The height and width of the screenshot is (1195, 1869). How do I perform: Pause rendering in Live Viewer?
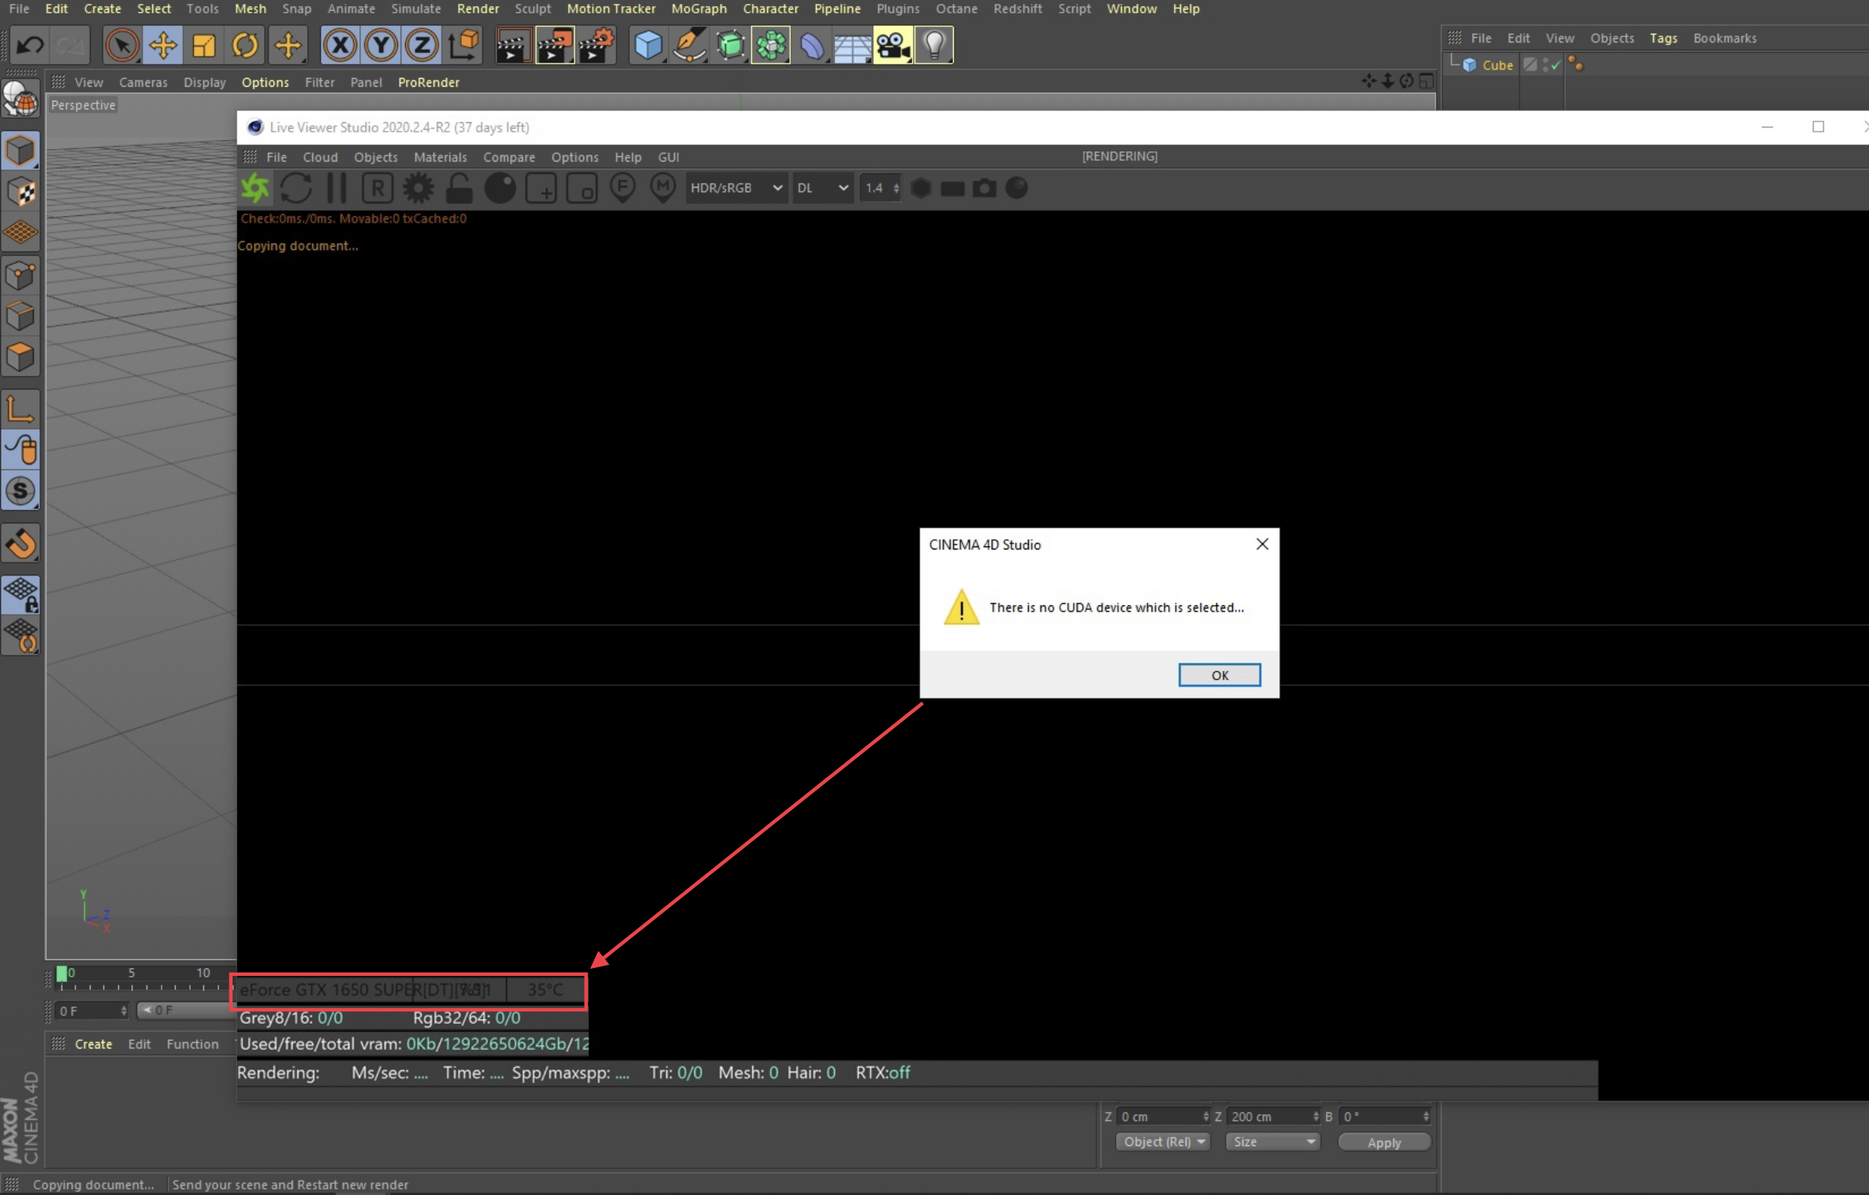(337, 188)
